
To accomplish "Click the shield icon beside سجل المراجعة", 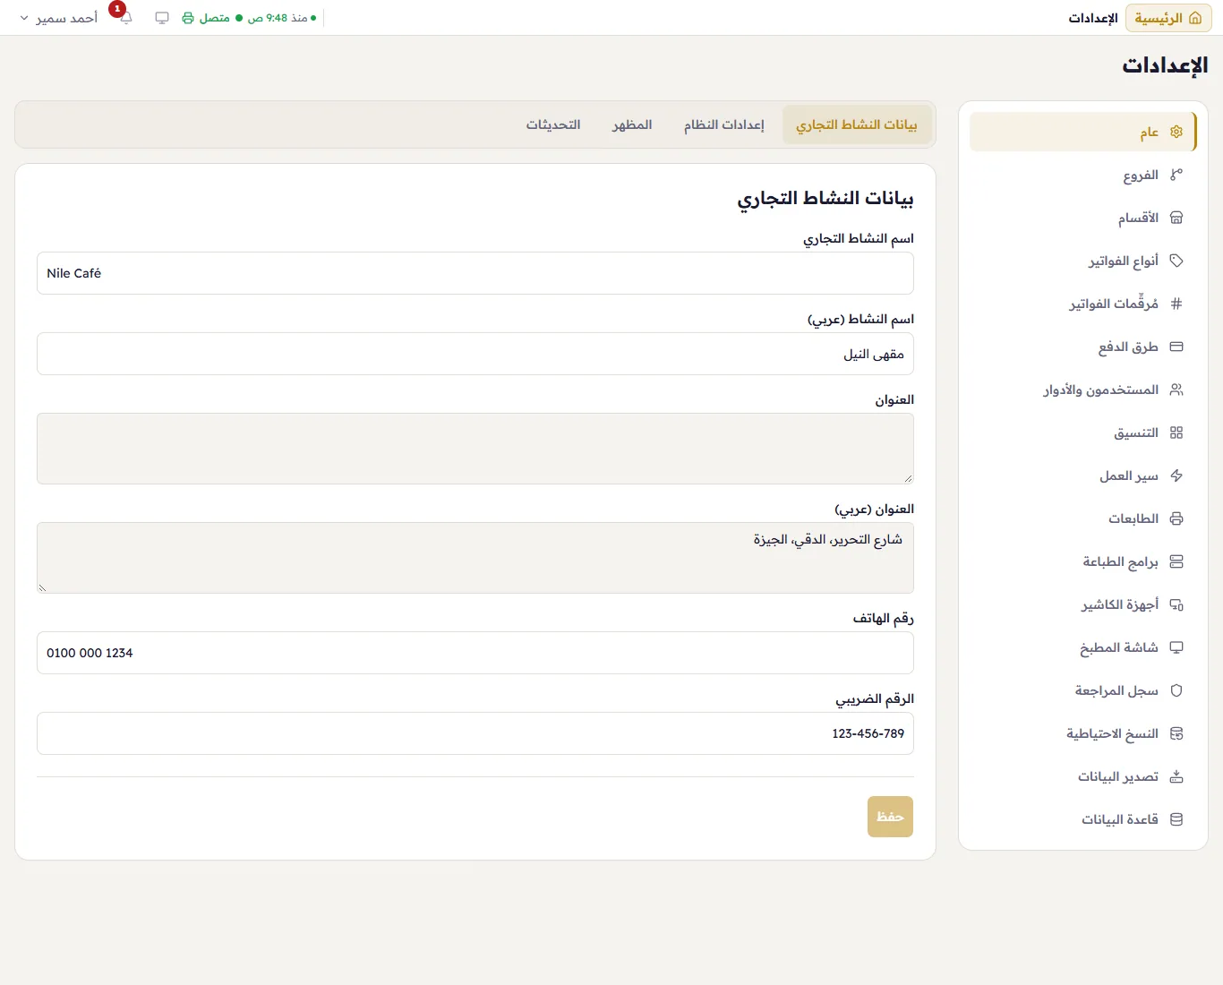I will (1176, 690).
